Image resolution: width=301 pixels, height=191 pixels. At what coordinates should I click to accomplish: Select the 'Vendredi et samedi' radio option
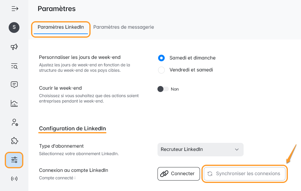click(161, 70)
